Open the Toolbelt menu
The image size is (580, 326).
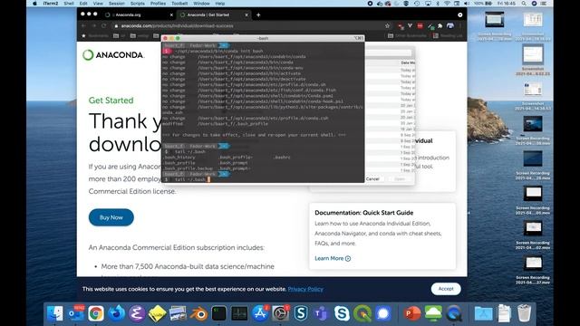click(179, 4)
